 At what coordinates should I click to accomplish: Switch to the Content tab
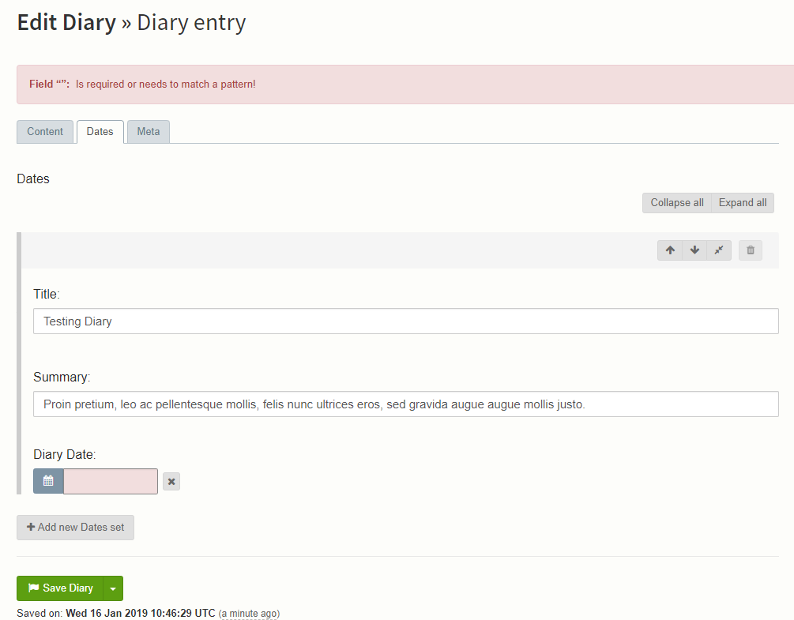45,131
